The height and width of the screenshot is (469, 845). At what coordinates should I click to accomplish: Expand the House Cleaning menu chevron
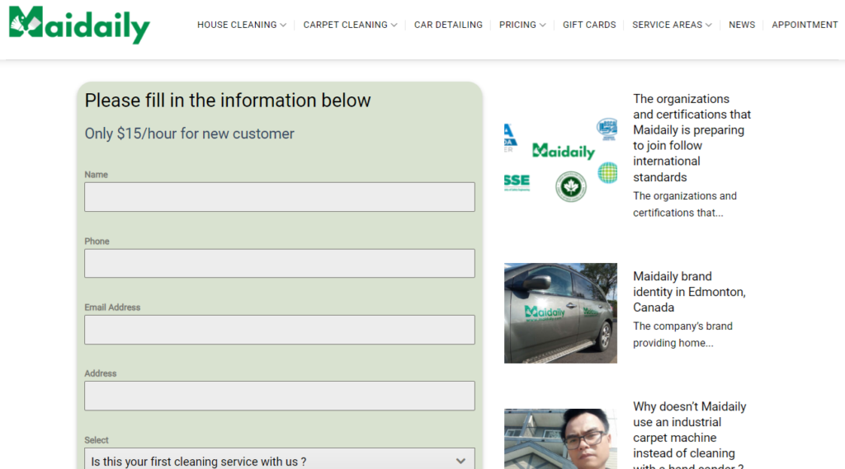pos(283,26)
